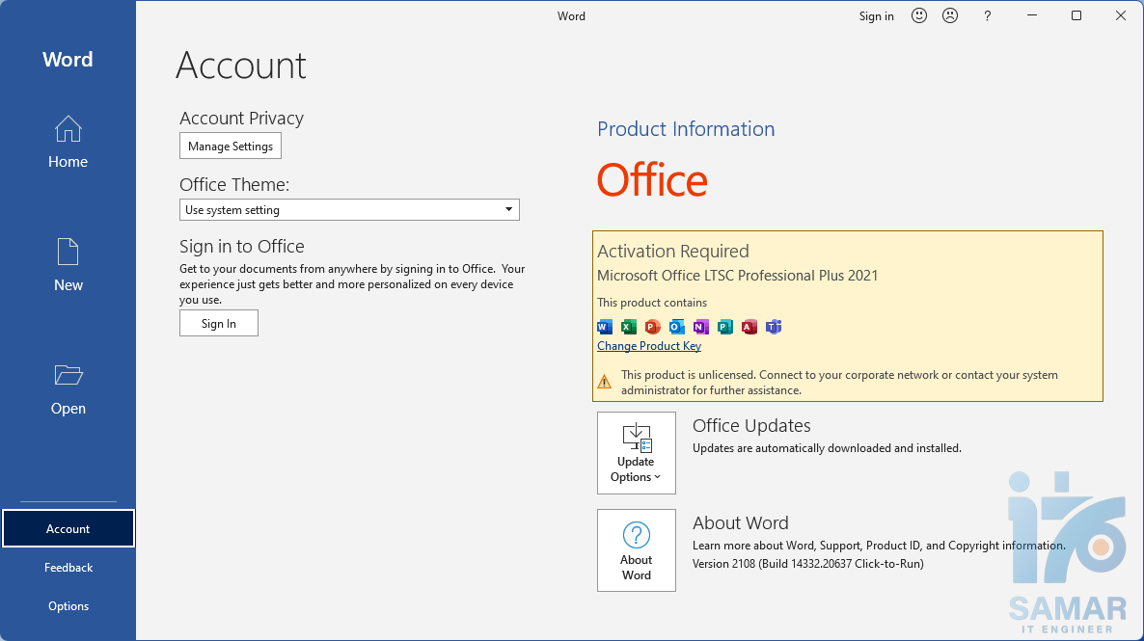Go to the Home page in sidebar

click(x=68, y=142)
